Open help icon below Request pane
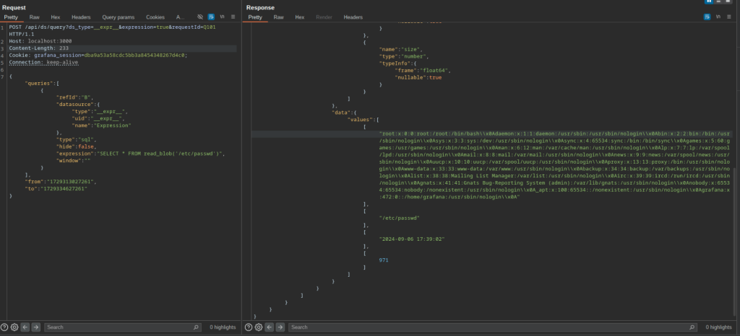This screenshot has width=740, height=336. coord(4,327)
